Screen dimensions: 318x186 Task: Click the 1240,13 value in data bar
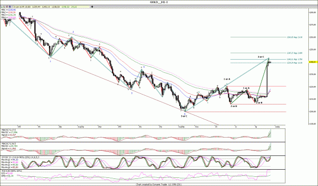click(x=46, y=7)
